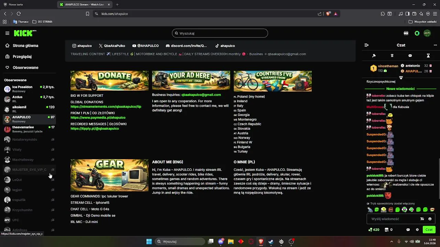Open the X QbaAkaPulko link
440x247 pixels.
(x=112, y=46)
